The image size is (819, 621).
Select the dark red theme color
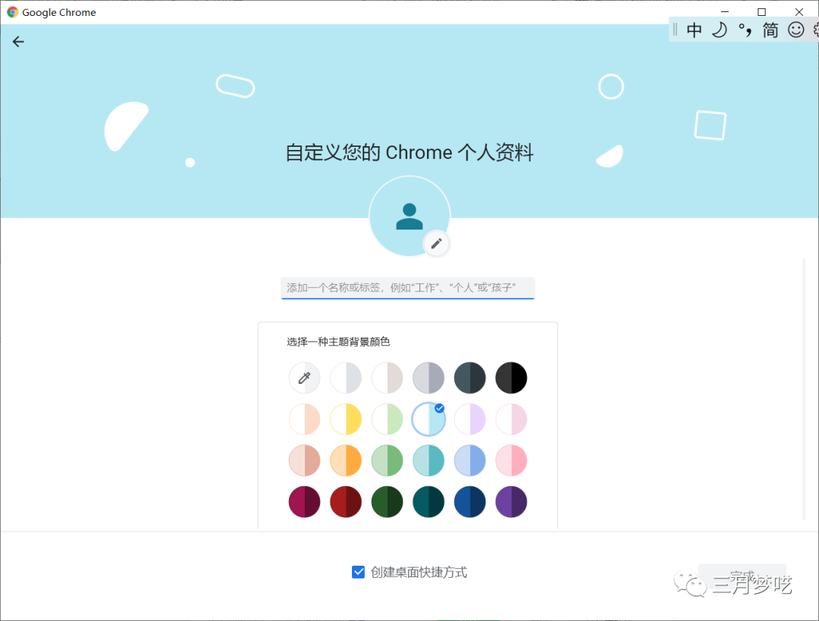tap(346, 501)
